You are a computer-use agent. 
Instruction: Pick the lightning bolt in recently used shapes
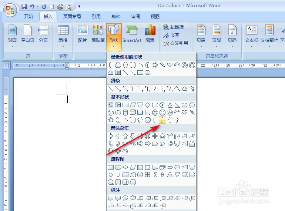click(x=162, y=65)
